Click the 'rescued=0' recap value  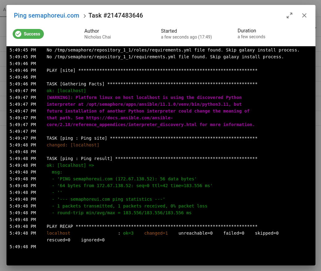point(59,240)
